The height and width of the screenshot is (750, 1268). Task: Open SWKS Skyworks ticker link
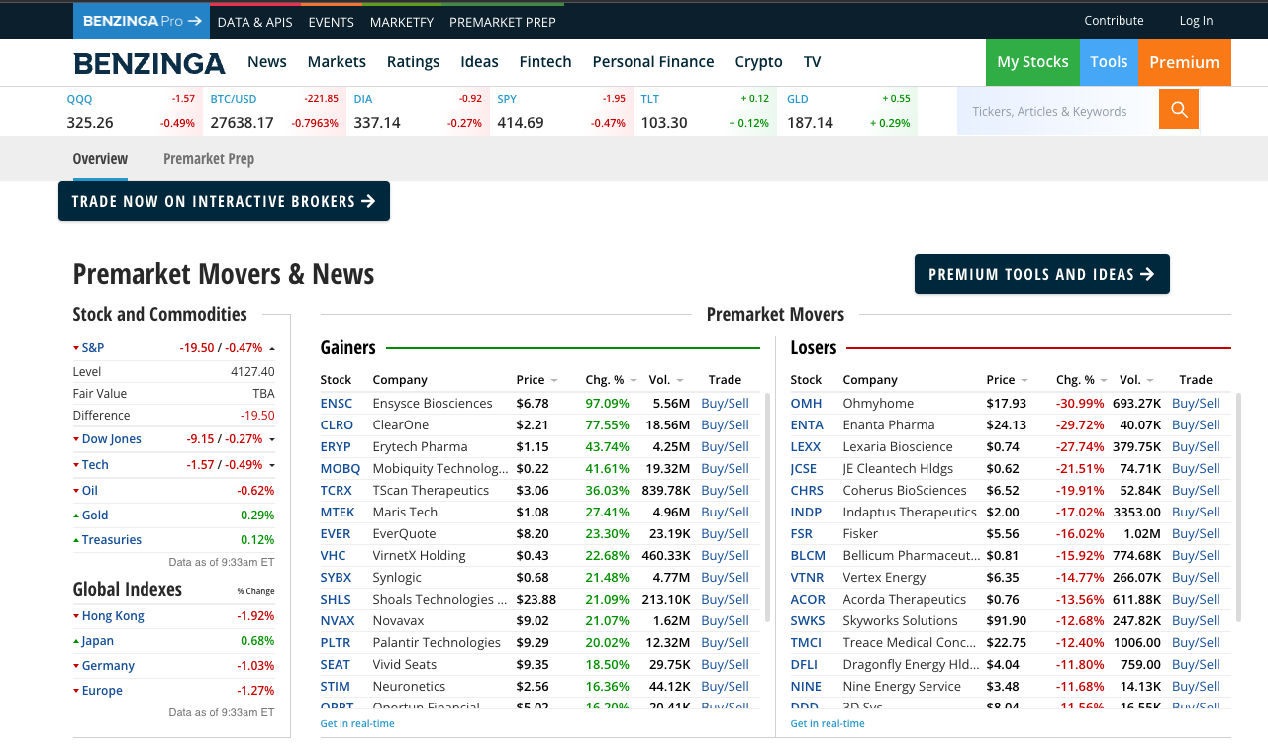point(807,621)
